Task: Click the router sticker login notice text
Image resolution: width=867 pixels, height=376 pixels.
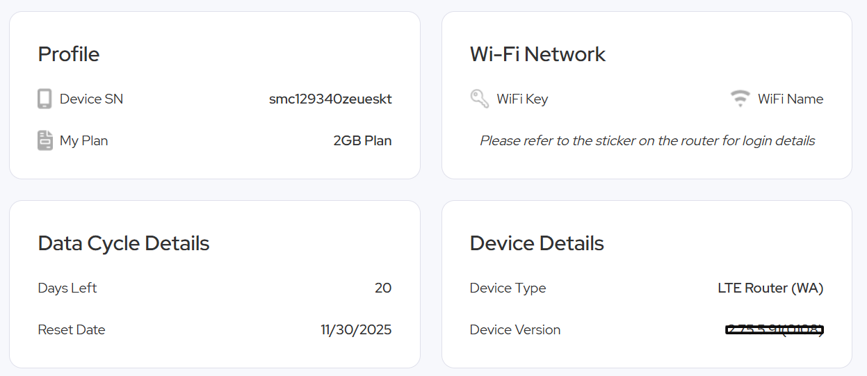Action: [647, 140]
